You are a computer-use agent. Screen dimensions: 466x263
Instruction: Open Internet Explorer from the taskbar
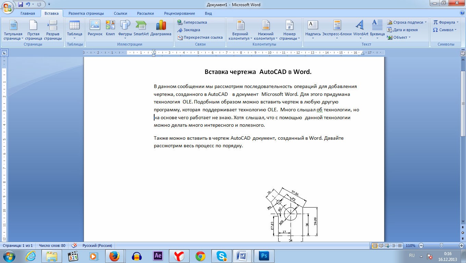[x=30, y=256]
